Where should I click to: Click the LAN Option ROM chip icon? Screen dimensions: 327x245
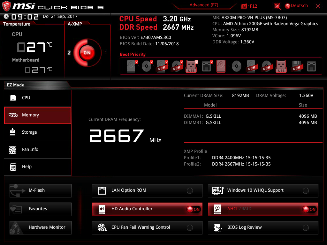[x=102, y=191]
